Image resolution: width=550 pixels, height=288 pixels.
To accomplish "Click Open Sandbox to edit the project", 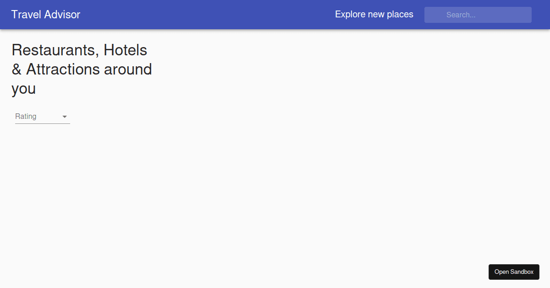I will click(x=514, y=272).
